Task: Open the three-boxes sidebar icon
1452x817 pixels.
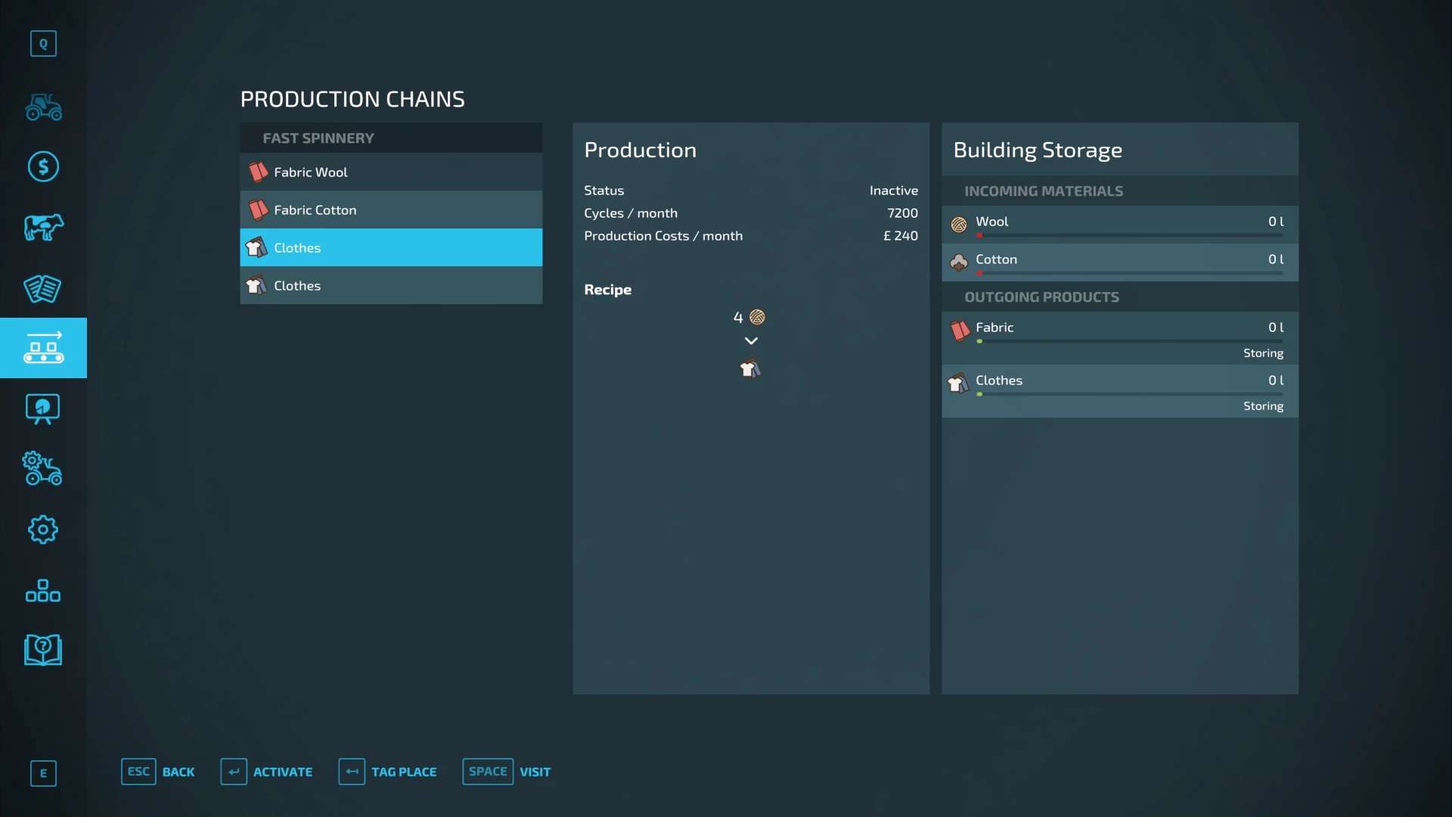Action: [x=43, y=591]
